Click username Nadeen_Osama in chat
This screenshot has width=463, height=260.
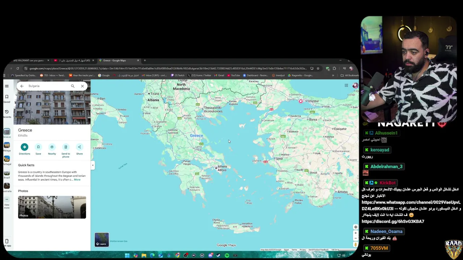(386, 231)
